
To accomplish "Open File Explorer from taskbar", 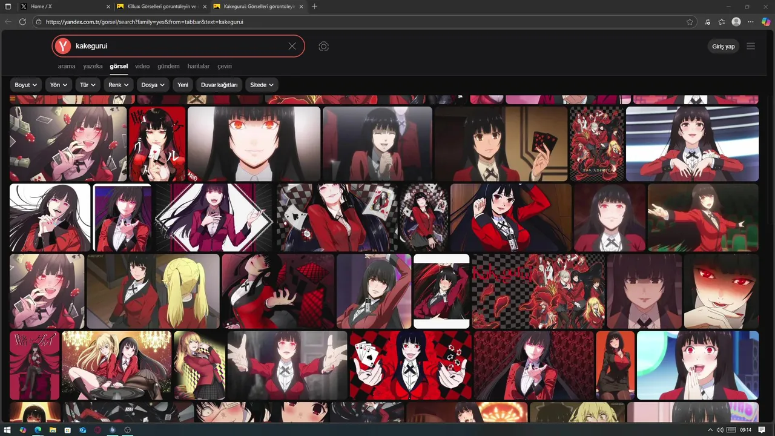I will (x=53, y=430).
